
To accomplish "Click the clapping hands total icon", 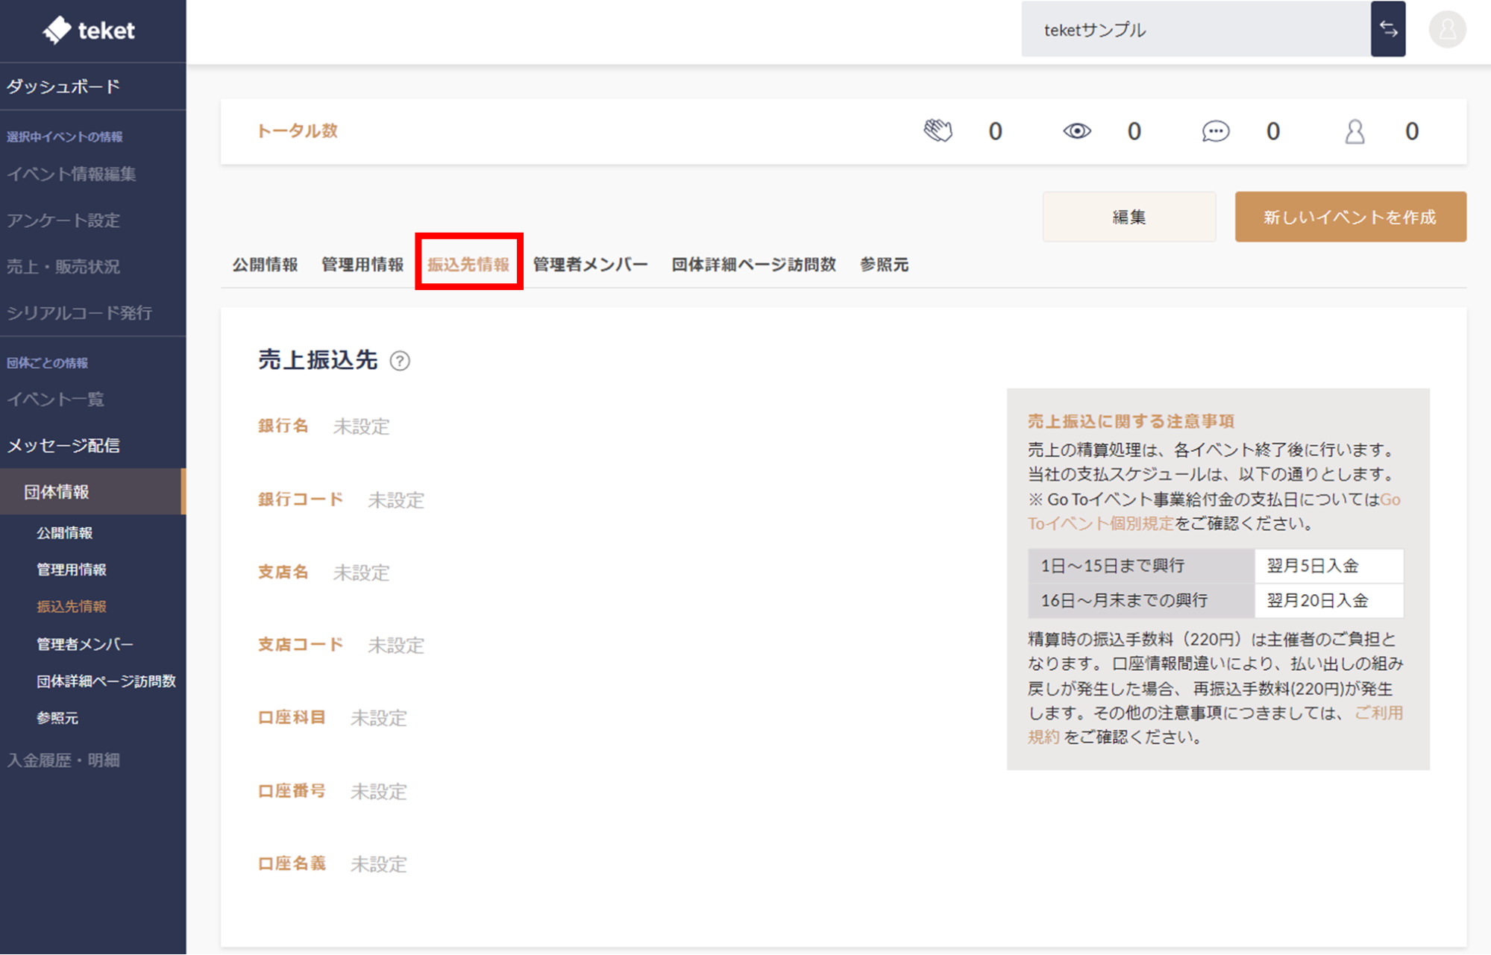I will point(938,131).
